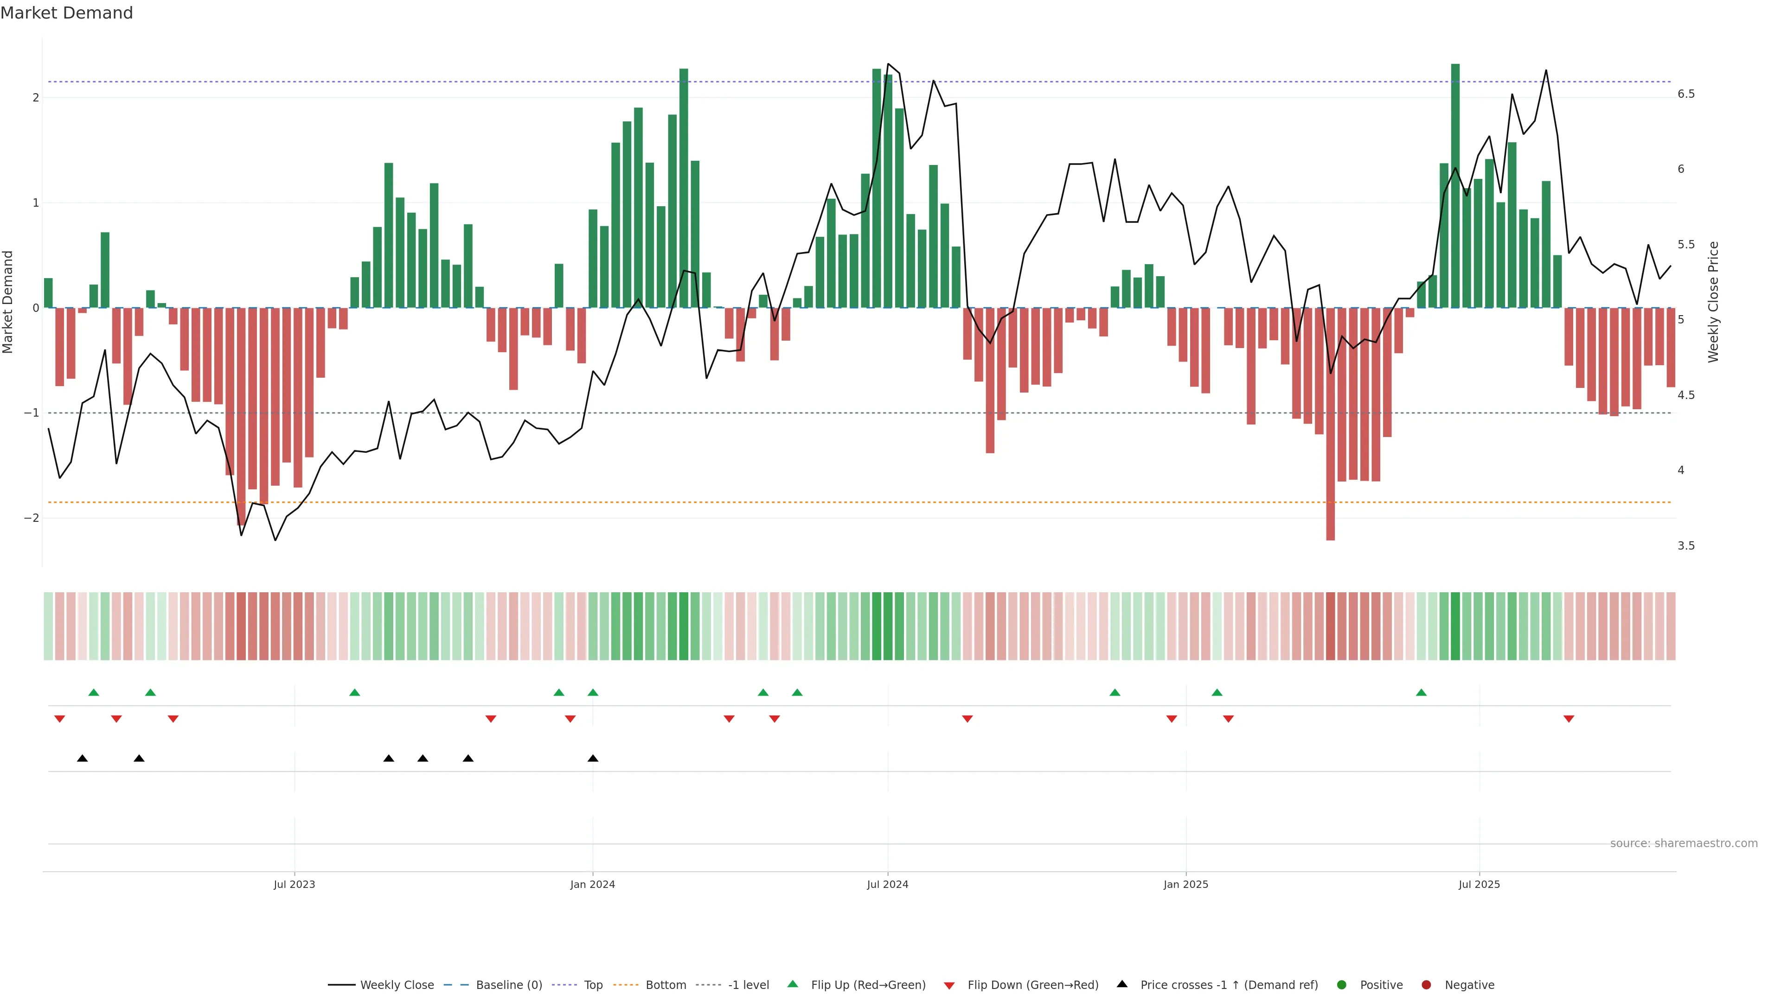Click the darkest red heatmap cell in 2025
The width and height of the screenshot is (1781, 1001).
(1330, 626)
